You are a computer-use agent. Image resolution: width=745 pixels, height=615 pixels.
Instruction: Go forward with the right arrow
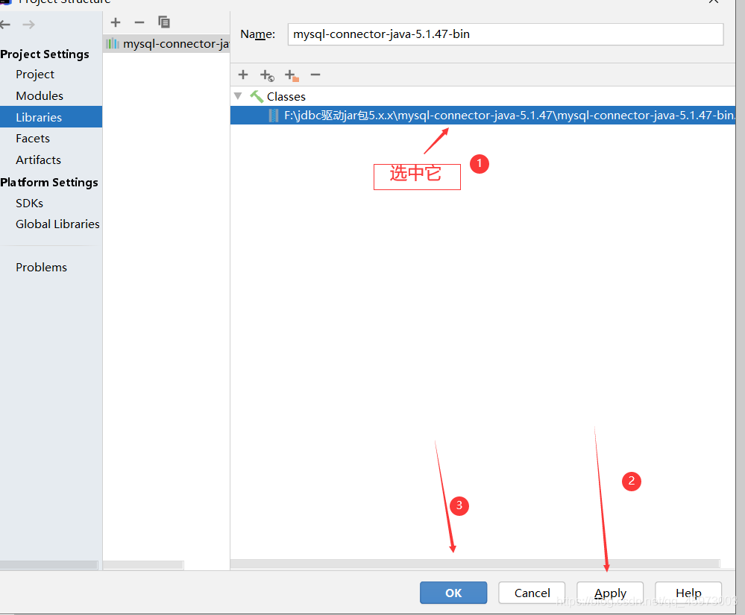28,24
